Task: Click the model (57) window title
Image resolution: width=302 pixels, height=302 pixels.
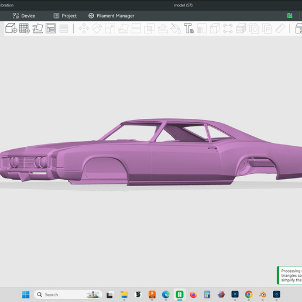Action: tap(183, 5)
